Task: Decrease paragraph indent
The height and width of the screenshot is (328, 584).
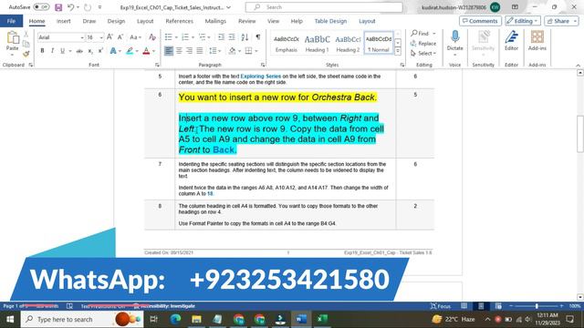Action: pos(221,37)
